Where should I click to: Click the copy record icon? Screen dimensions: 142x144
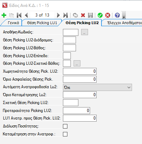11,15
